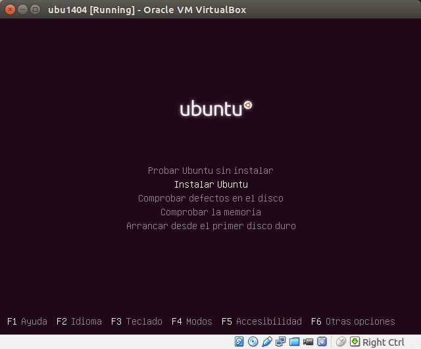Select Arrancar desde el primer disco duro
The height and width of the screenshot is (349, 421).
point(211,226)
